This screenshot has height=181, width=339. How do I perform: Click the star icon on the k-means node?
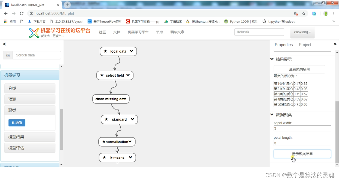pyautogui.click(x=104, y=158)
